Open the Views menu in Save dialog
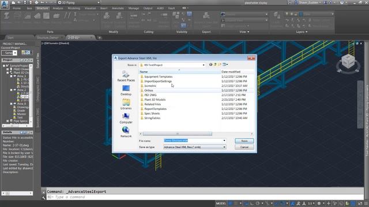Viewport: 369px width, 207px height. (x=225, y=64)
